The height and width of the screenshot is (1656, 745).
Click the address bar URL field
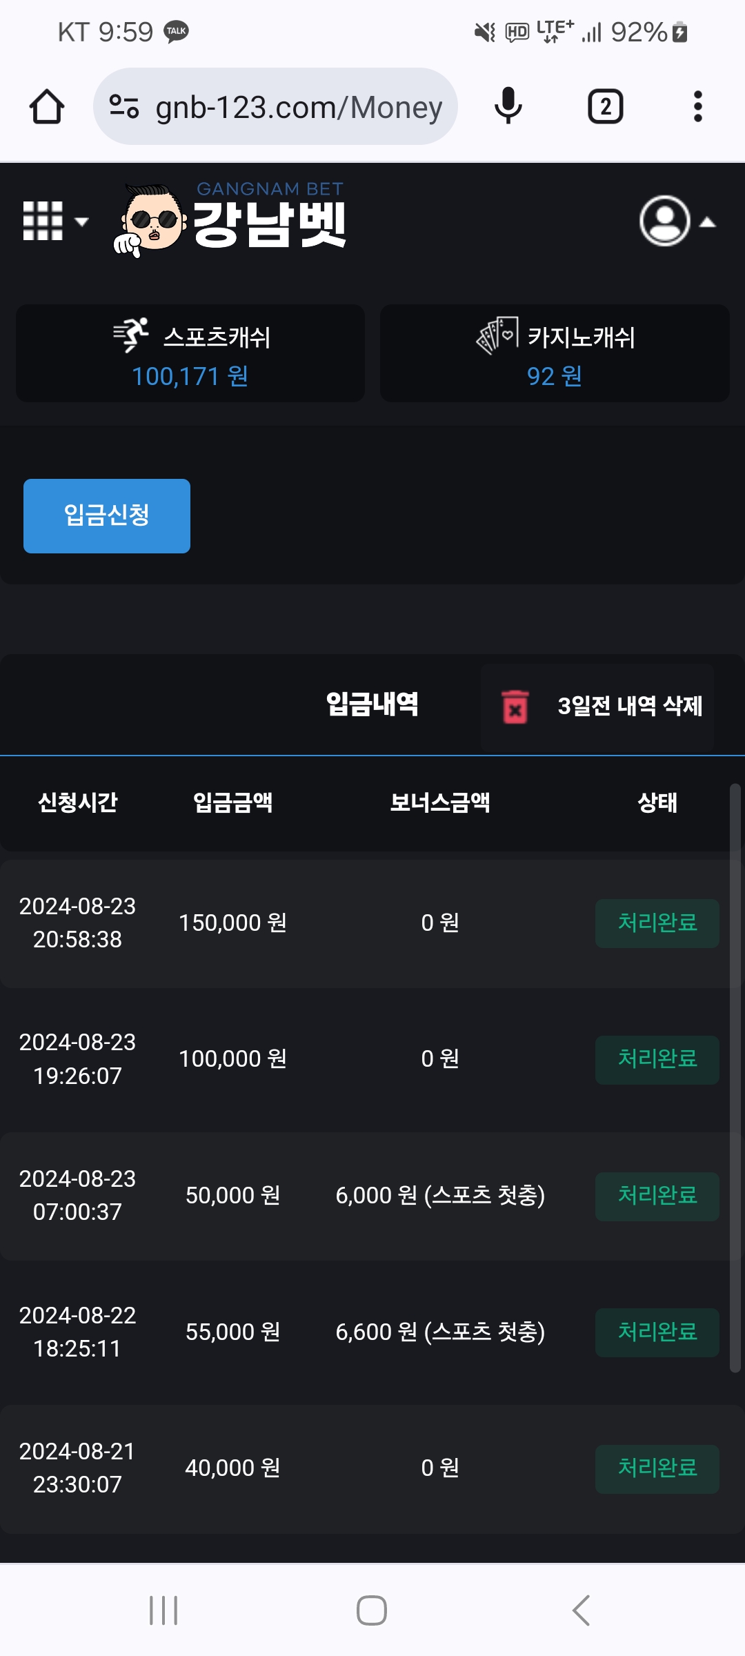[x=298, y=107]
